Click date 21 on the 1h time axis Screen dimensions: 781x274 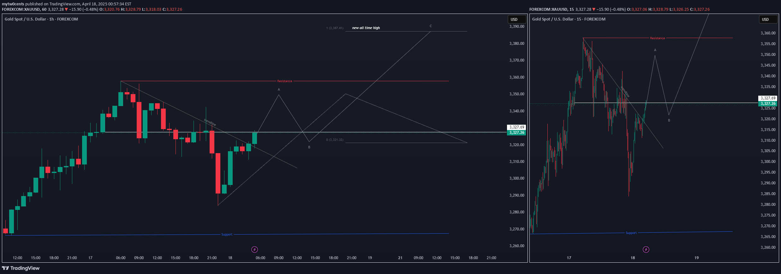coord(400,258)
